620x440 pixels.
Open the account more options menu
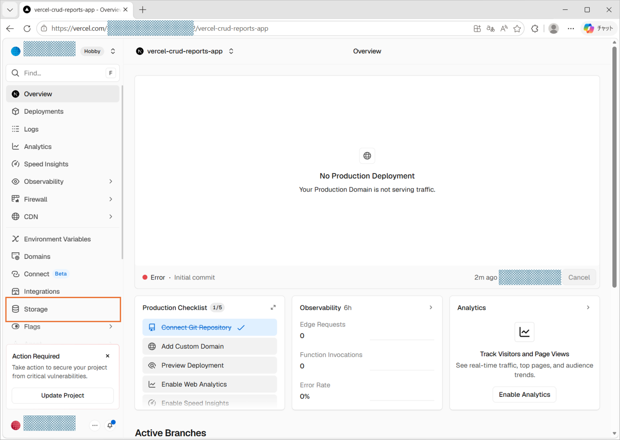click(x=95, y=425)
